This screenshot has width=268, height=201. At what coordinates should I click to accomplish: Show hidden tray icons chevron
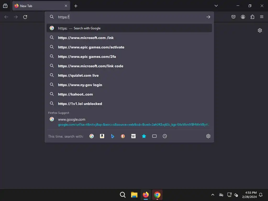pos(213,195)
